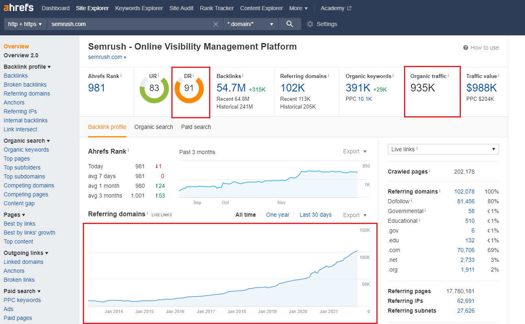Collapse the Pages sidebar section
The width and height of the screenshot is (525, 324).
[x=14, y=215]
